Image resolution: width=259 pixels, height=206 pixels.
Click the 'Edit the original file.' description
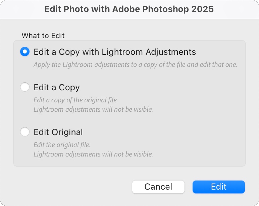[62, 145]
